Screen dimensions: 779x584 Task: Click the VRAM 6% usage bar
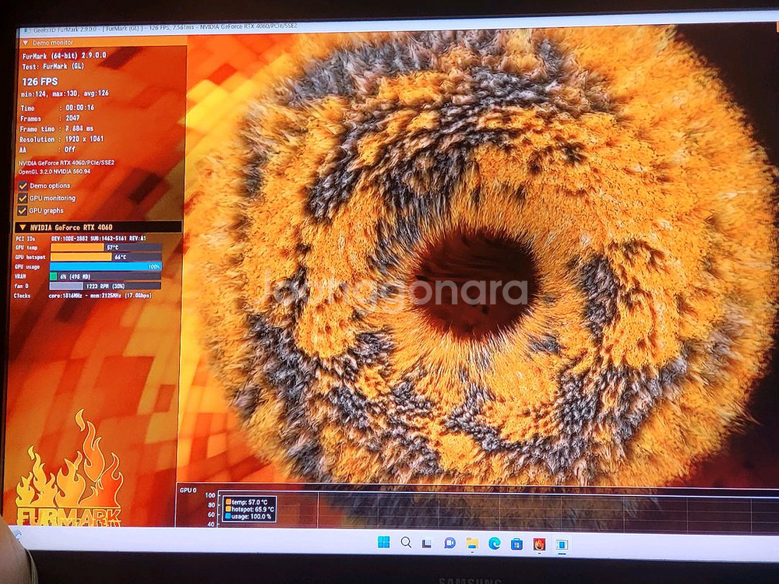point(105,276)
